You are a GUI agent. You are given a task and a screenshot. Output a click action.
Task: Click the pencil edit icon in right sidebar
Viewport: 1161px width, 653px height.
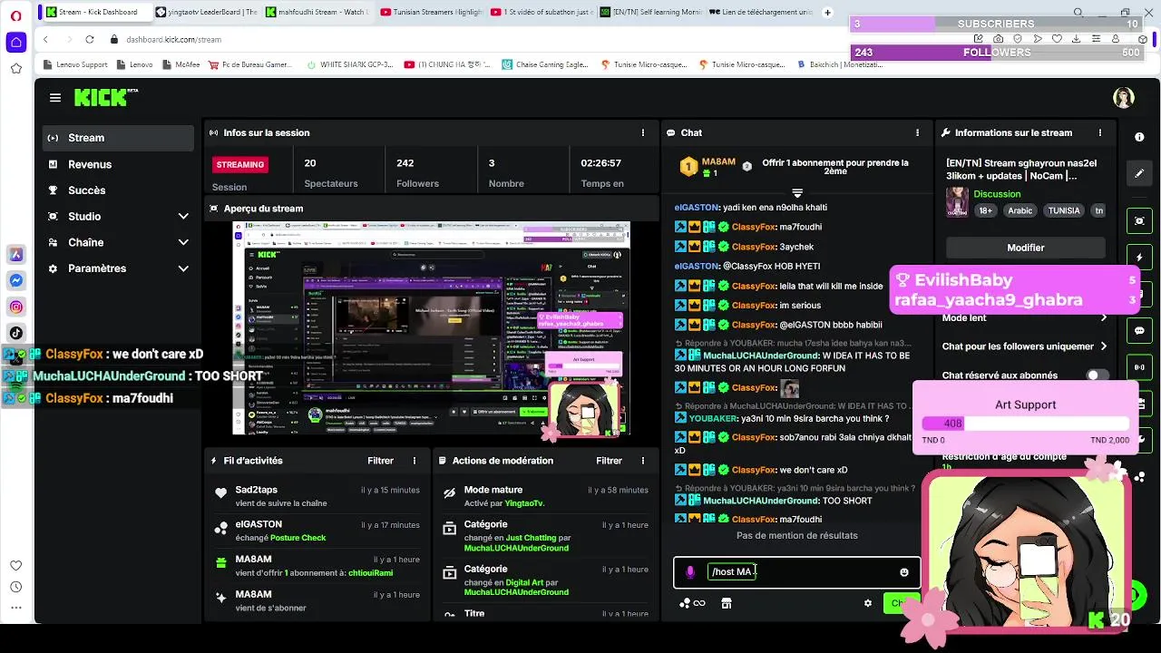tap(1139, 173)
